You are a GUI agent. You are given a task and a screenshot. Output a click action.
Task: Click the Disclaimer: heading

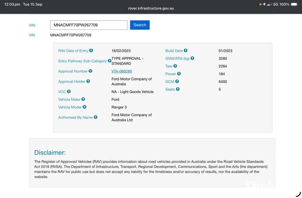[50, 152]
